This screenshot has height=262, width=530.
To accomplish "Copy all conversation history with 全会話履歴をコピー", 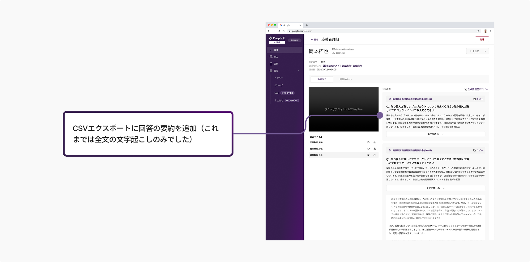I will click(x=476, y=89).
